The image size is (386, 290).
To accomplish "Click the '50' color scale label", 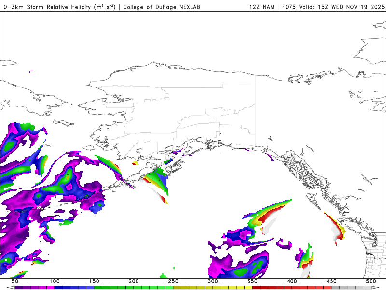I will [15, 281].
